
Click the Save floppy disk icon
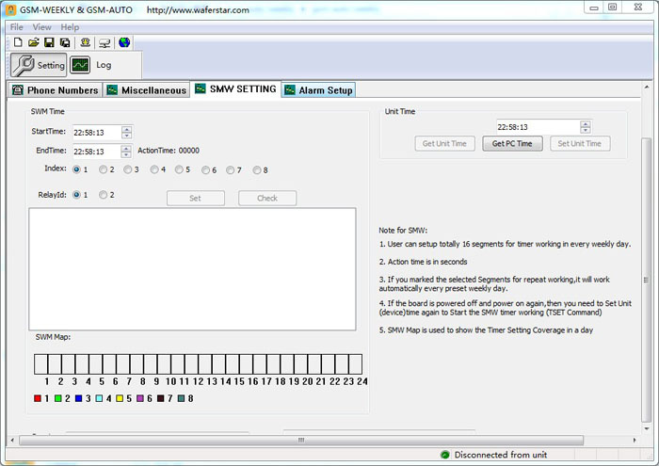(x=49, y=42)
